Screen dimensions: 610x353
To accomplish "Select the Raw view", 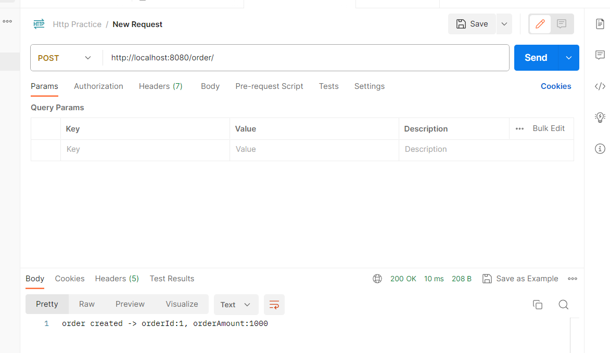I will [87, 304].
